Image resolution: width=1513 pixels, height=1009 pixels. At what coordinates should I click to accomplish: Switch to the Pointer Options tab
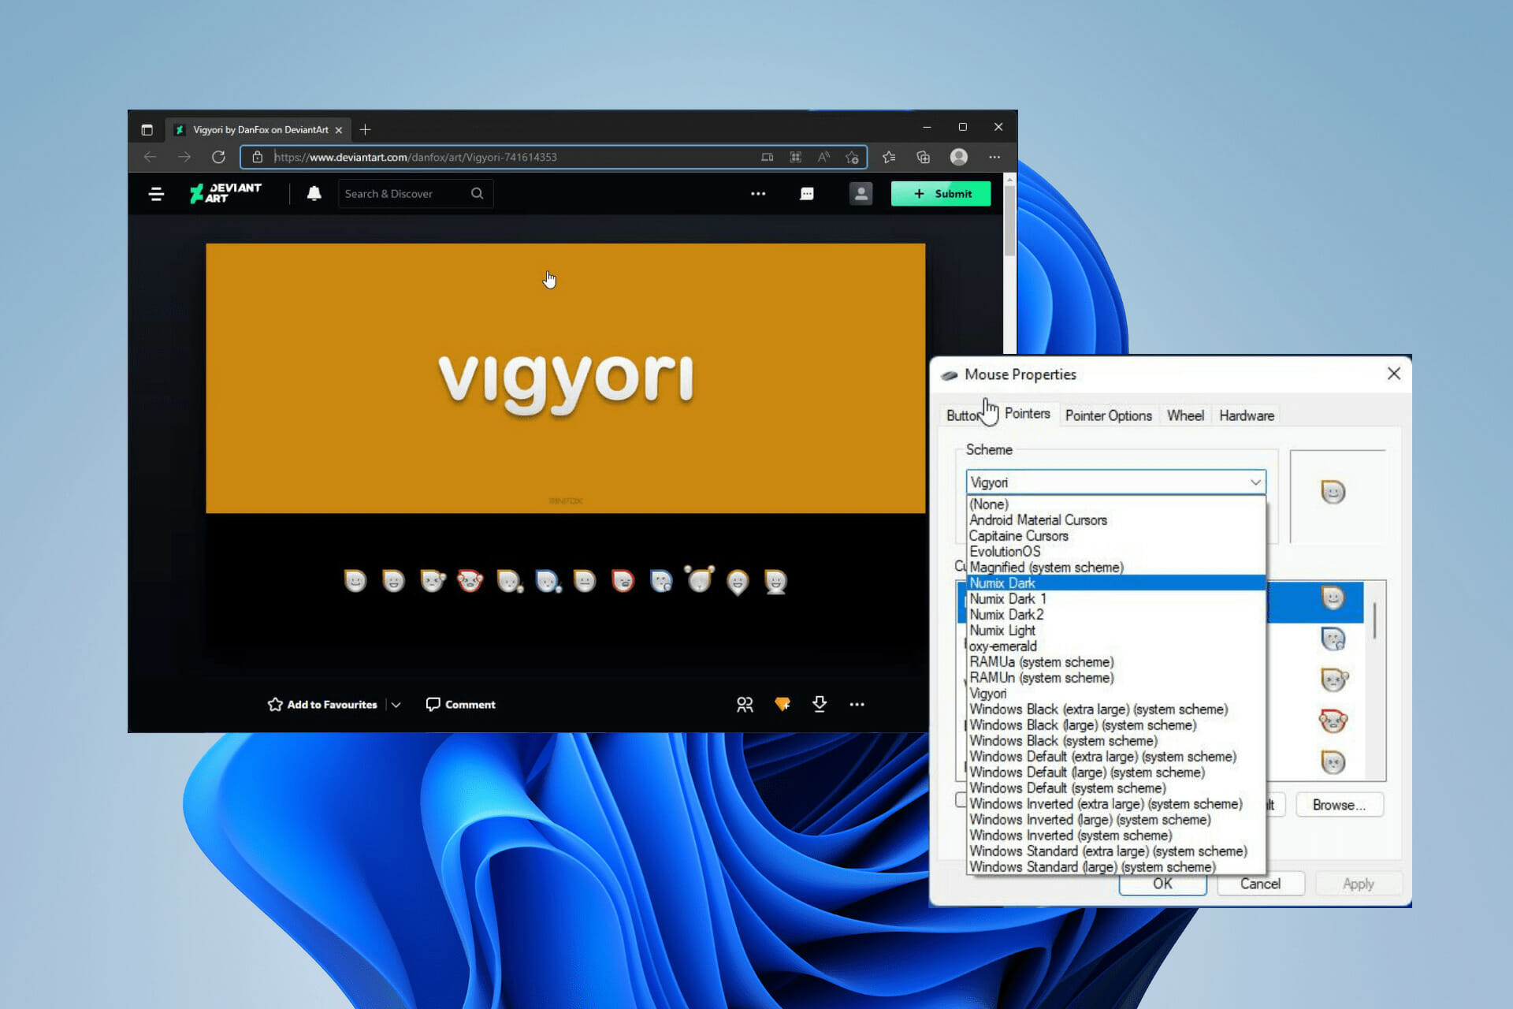click(1108, 415)
